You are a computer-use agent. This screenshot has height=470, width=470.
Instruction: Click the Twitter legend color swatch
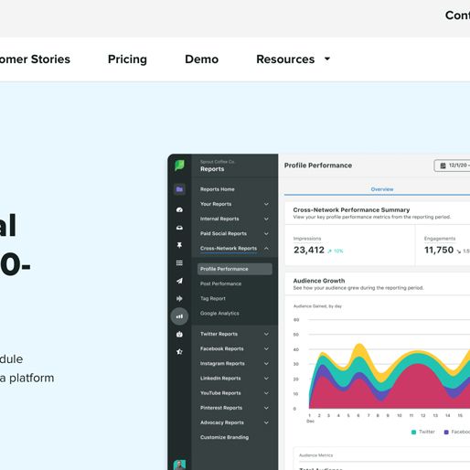pos(413,432)
